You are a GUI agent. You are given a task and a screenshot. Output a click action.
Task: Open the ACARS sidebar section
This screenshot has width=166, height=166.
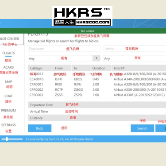pyautogui.click(x=8, y=67)
